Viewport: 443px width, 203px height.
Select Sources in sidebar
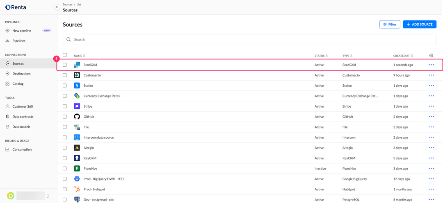[x=28, y=63]
